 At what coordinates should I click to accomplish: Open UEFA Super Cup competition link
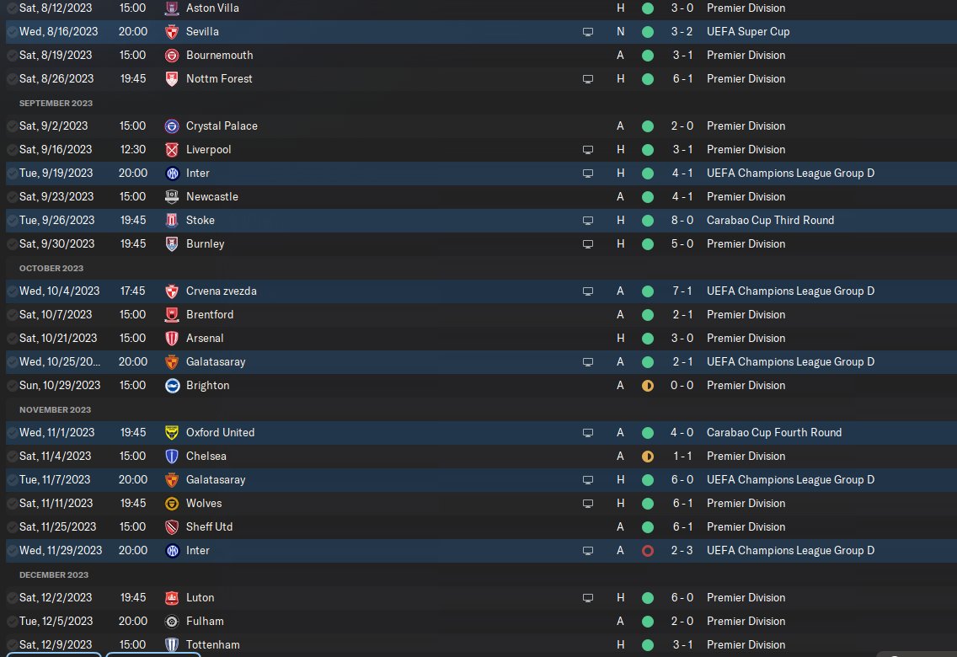[748, 31]
